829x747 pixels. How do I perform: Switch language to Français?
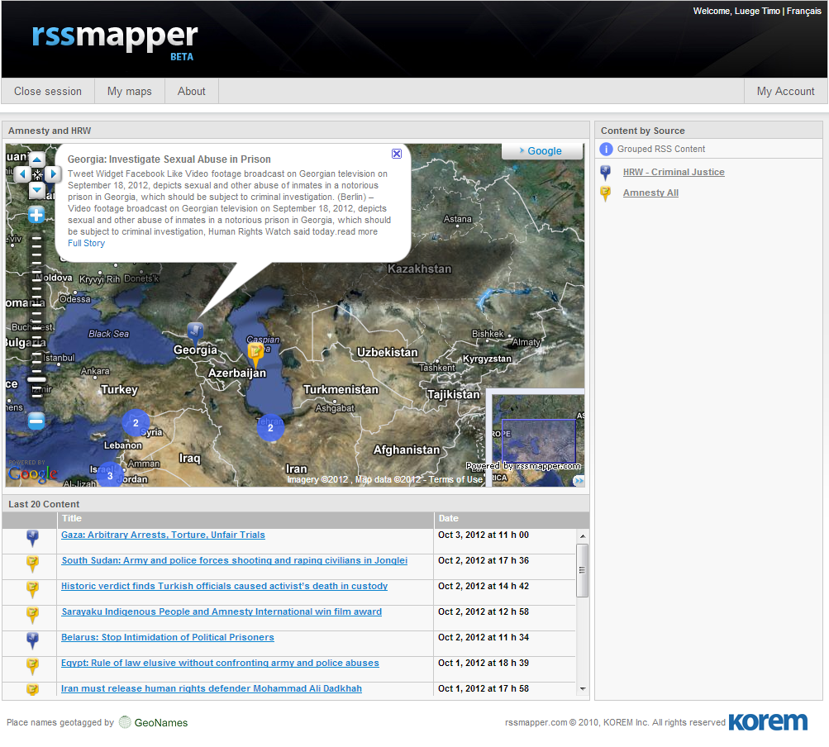(x=803, y=11)
